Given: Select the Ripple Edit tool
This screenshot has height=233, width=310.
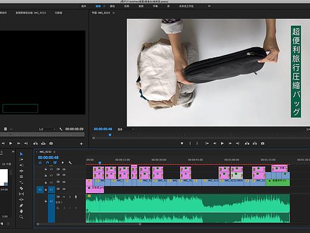Looking at the screenshot, I should [x=21, y=171].
